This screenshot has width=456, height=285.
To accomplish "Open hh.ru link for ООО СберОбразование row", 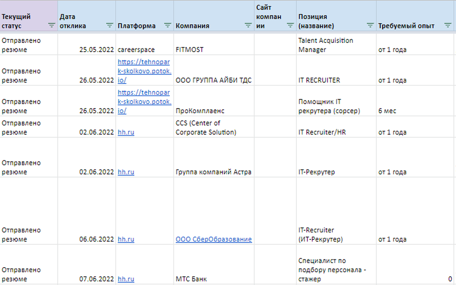I will coord(126,239).
